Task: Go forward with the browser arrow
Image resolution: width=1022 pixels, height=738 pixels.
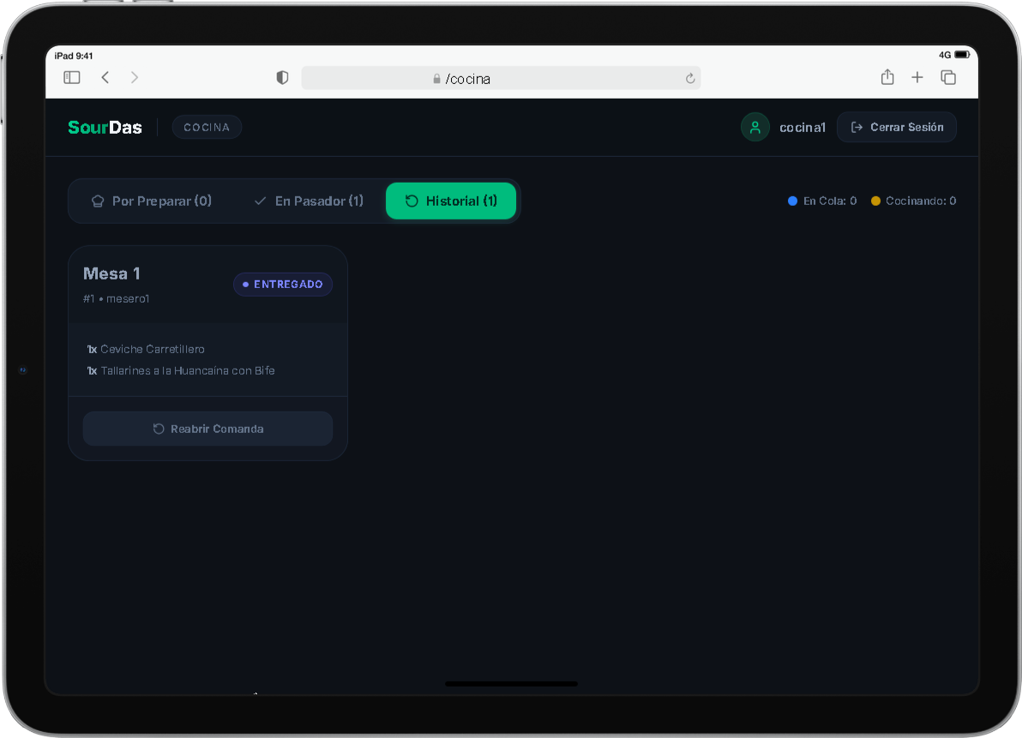Action: click(x=135, y=77)
